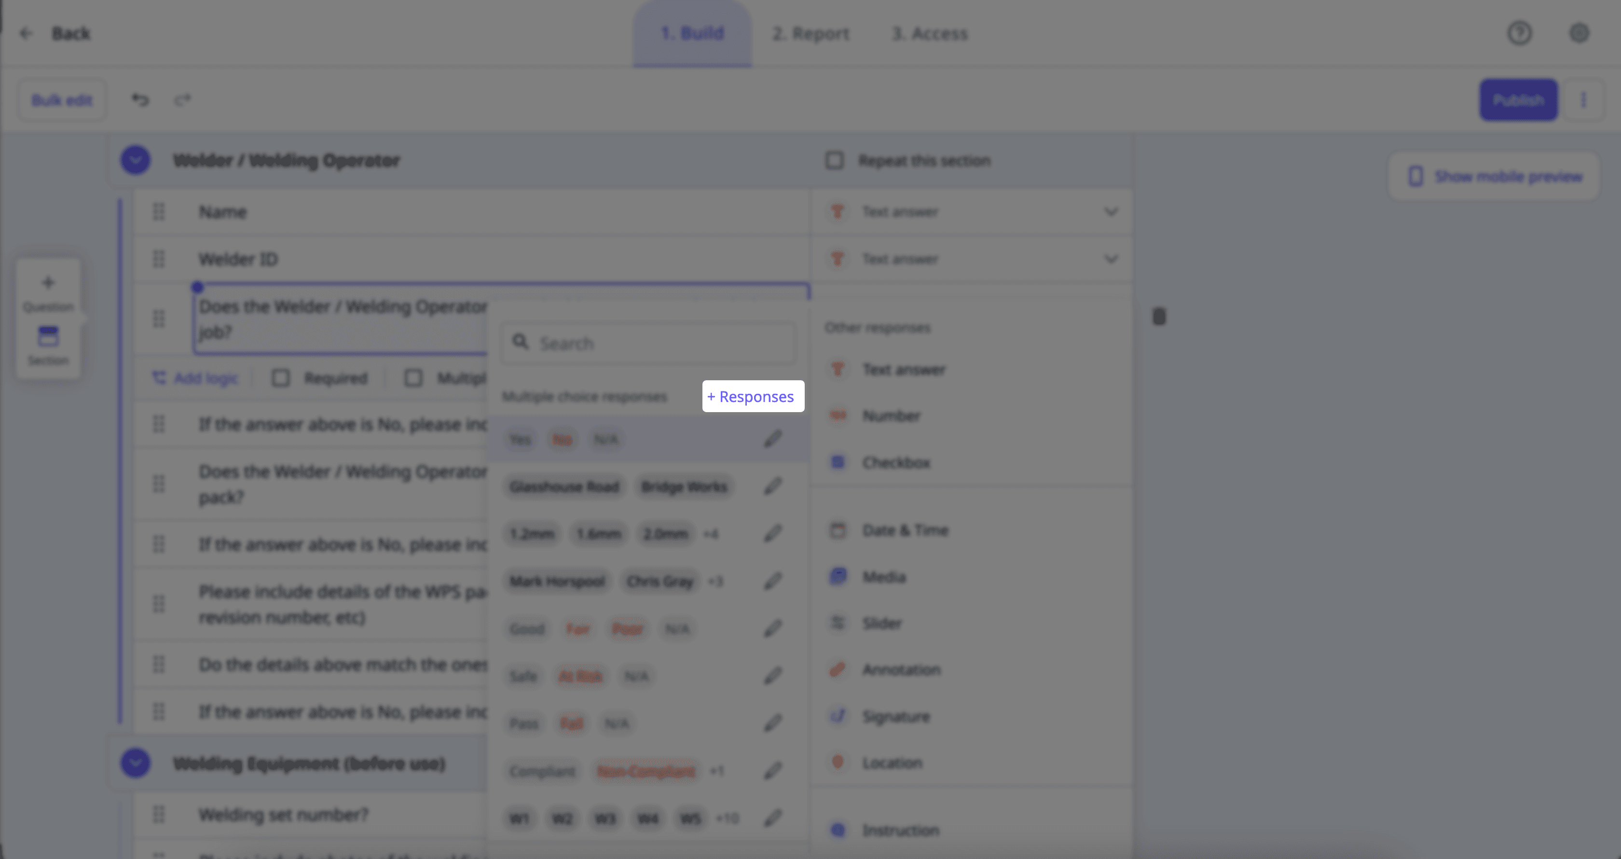1621x859 pixels.
Task: Open the Access tab
Action: [930, 33]
